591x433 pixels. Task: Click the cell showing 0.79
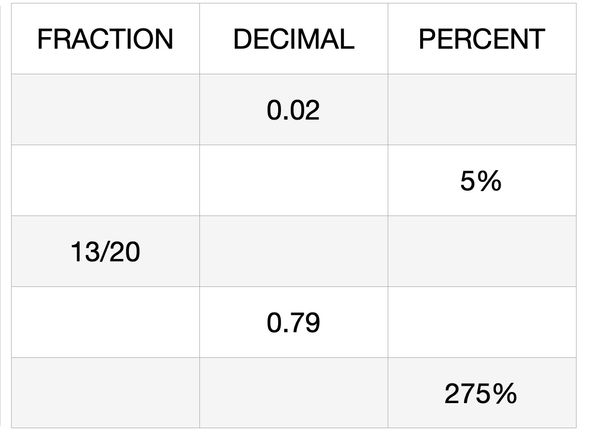point(294,323)
